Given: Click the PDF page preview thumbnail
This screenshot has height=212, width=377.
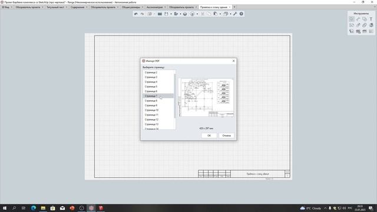Looking at the screenshot, I should [x=206, y=97].
